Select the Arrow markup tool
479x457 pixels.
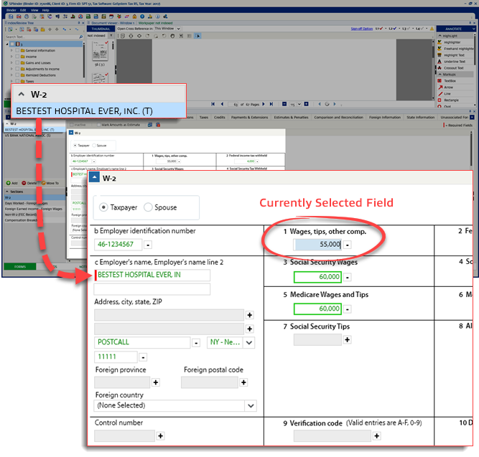[447, 88]
